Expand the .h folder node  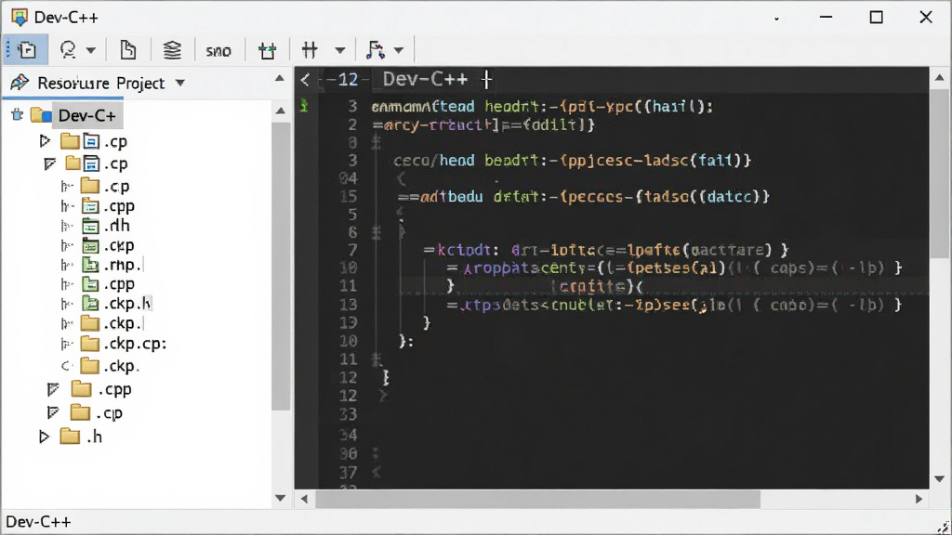click(x=44, y=437)
